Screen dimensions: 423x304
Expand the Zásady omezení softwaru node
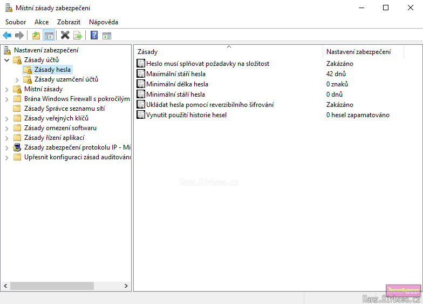point(6,129)
